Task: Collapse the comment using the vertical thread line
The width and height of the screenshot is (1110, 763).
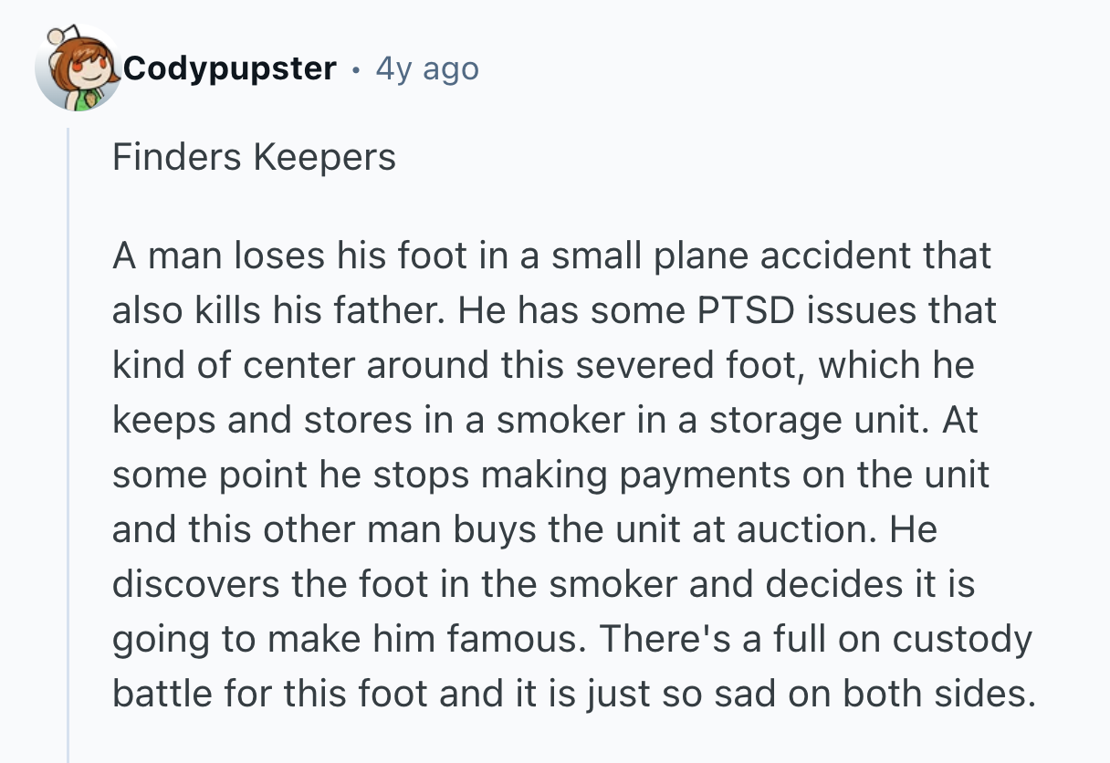Action: tap(69, 438)
